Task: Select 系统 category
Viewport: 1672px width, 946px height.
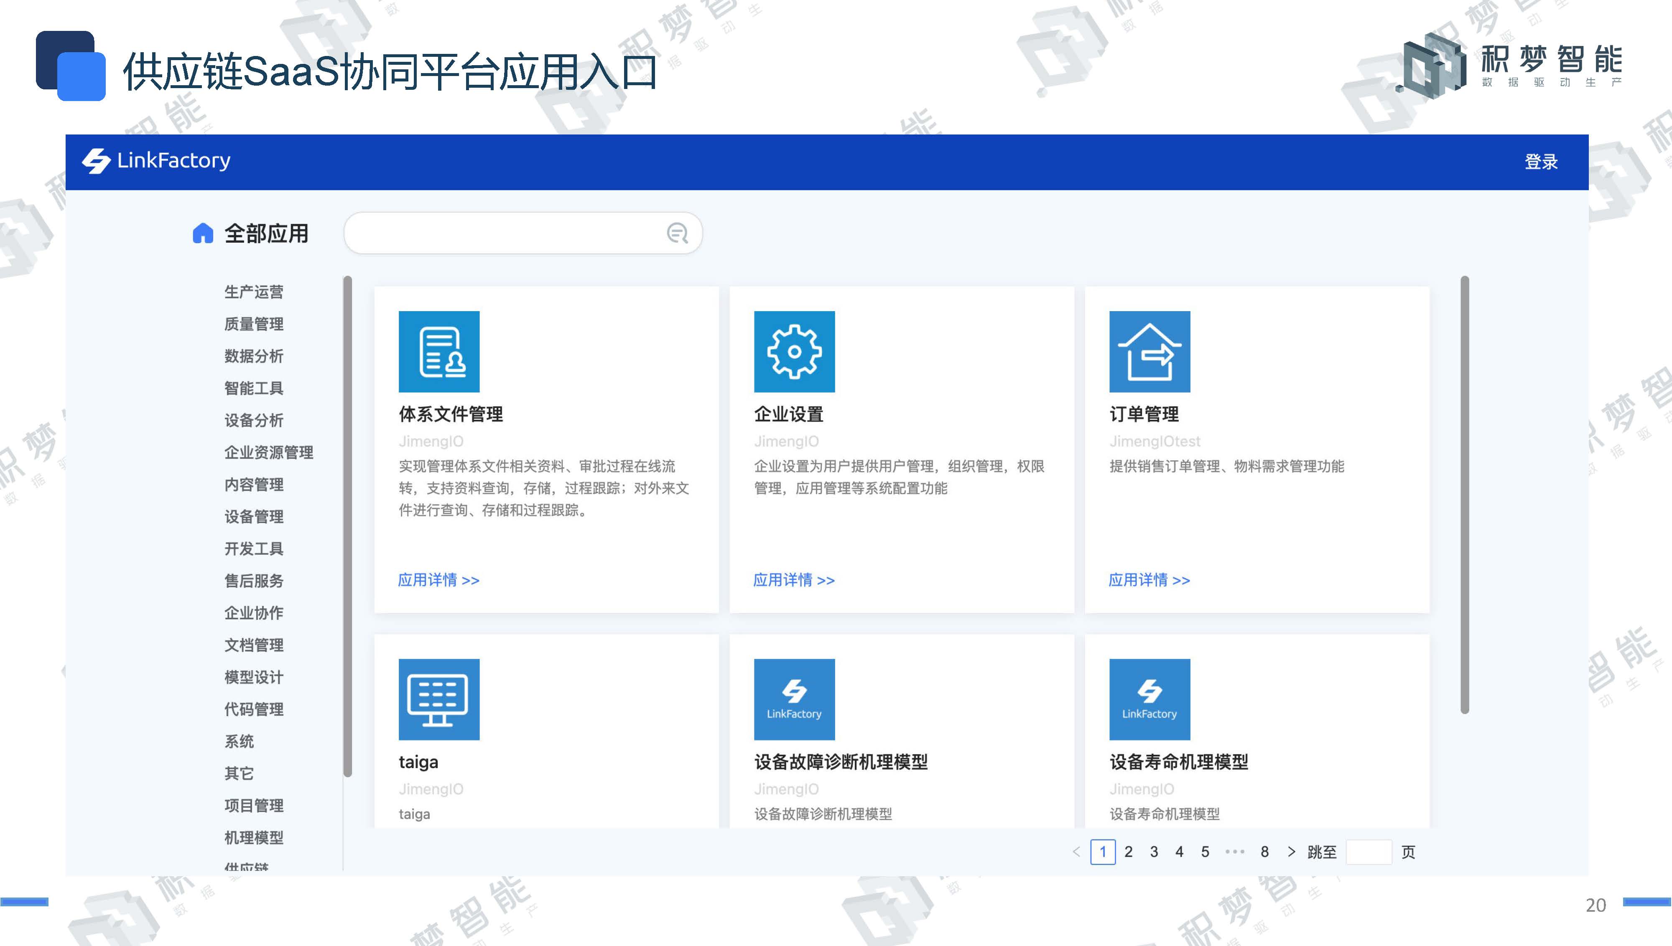Action: [239, 741]
